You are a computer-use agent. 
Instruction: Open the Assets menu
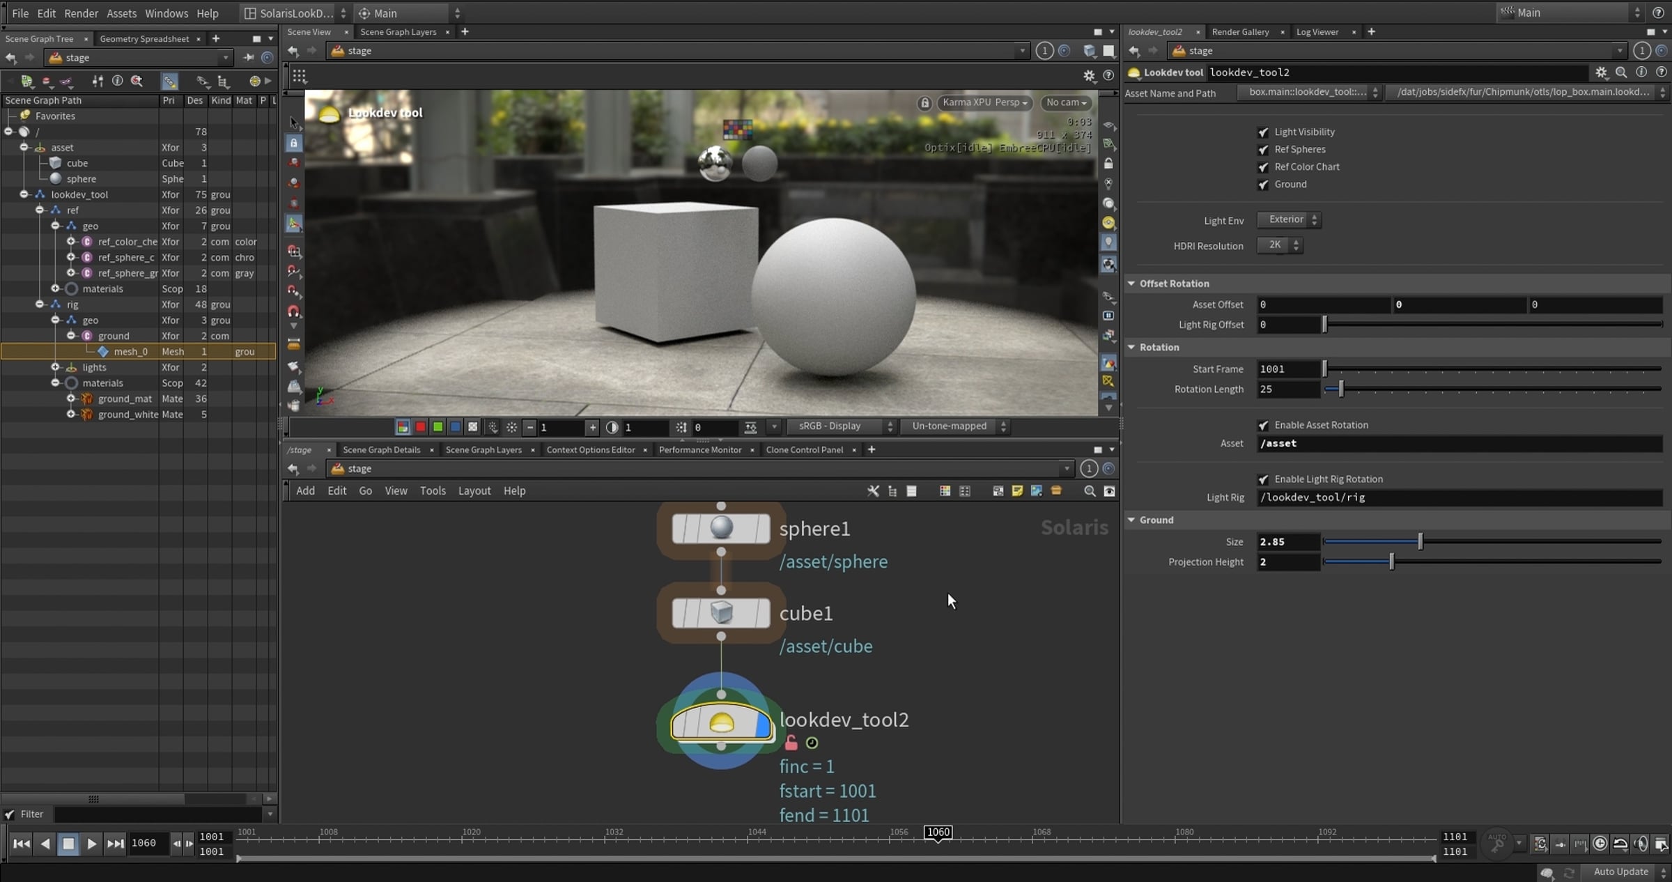pyautogui.click(x=122, y=13)
